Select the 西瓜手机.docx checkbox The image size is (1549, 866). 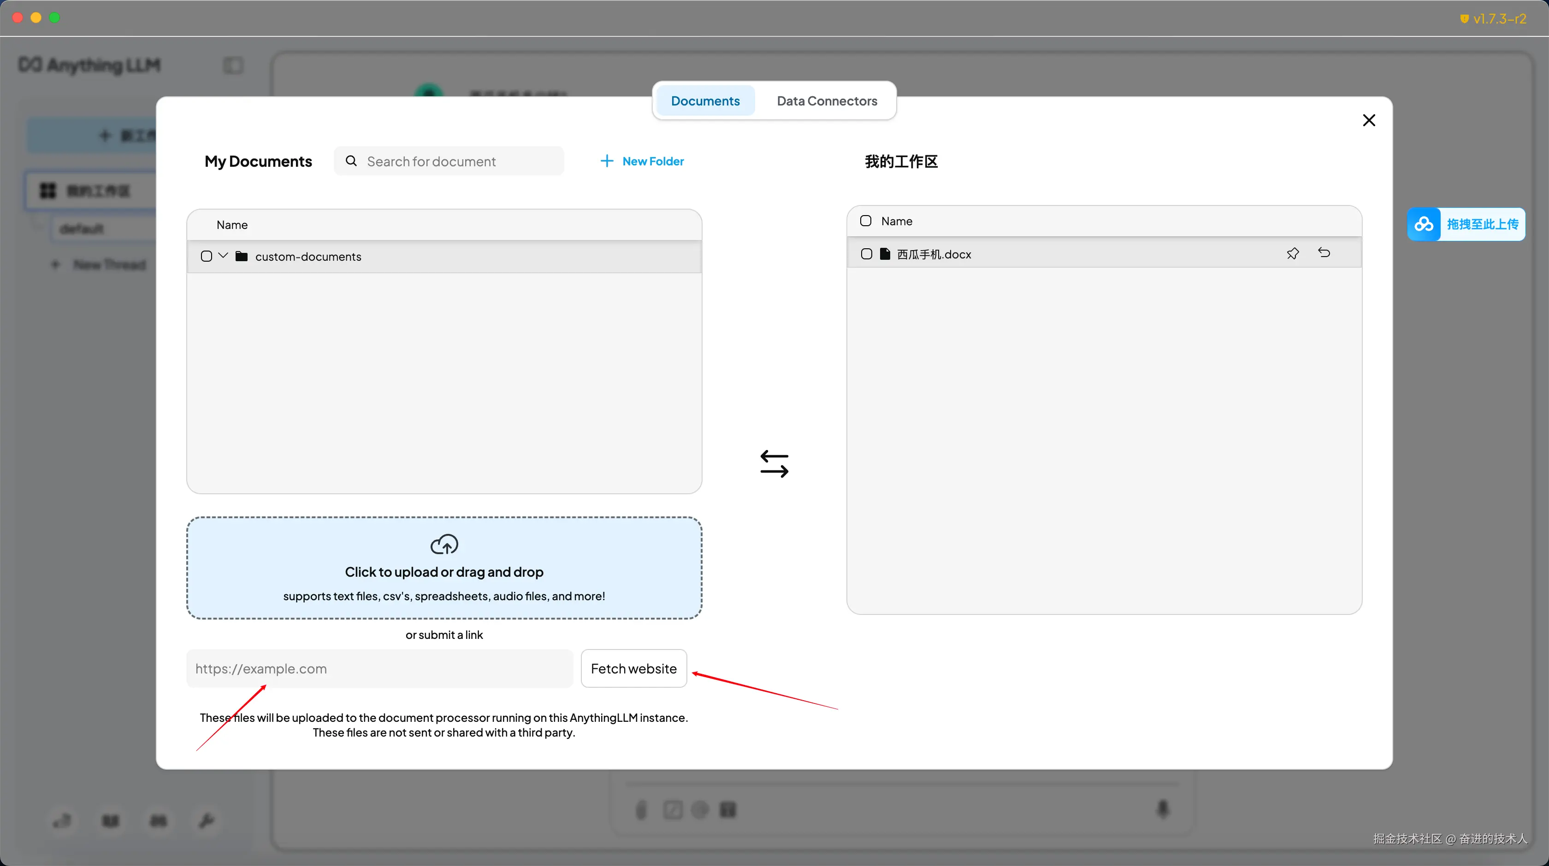point(866,254)
